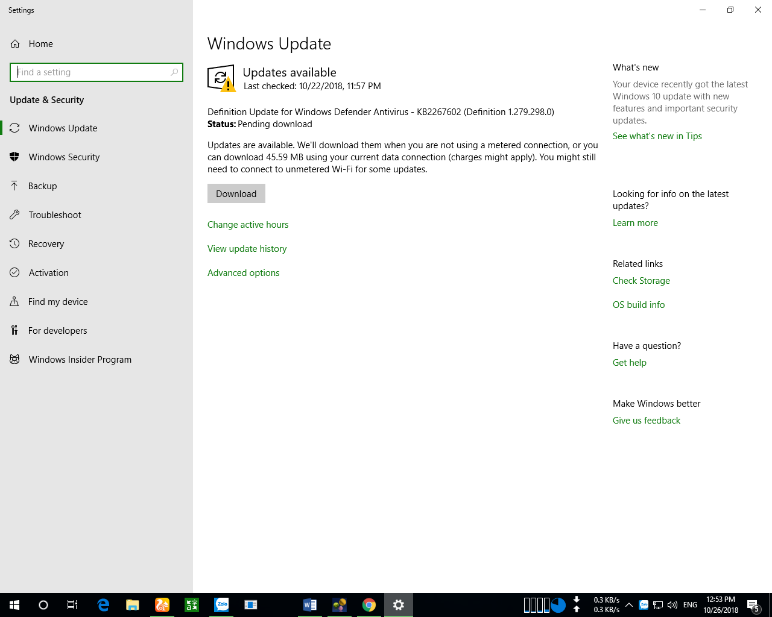Switch ENG input language indicator
This screenshot has width=772, height=617.
(x=690, y=605)
